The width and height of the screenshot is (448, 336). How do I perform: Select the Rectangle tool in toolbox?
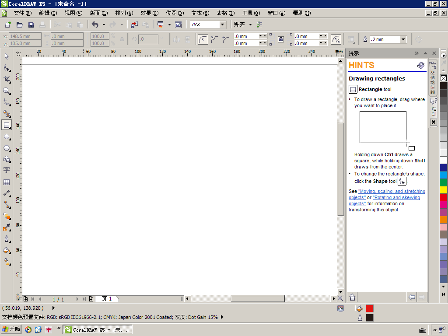(7, 125)
